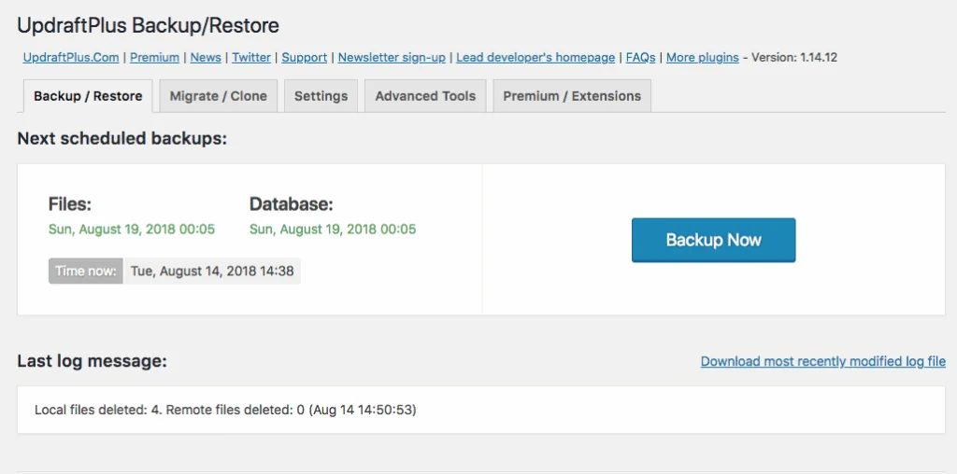This screenshot has height=474, width=957.
Task: Click the 'Version: 1.14.12' text
Action: click(x=794, y=57)
